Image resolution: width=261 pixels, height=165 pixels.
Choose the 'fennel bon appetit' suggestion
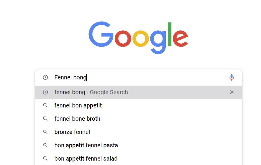[x=78, y=105]
